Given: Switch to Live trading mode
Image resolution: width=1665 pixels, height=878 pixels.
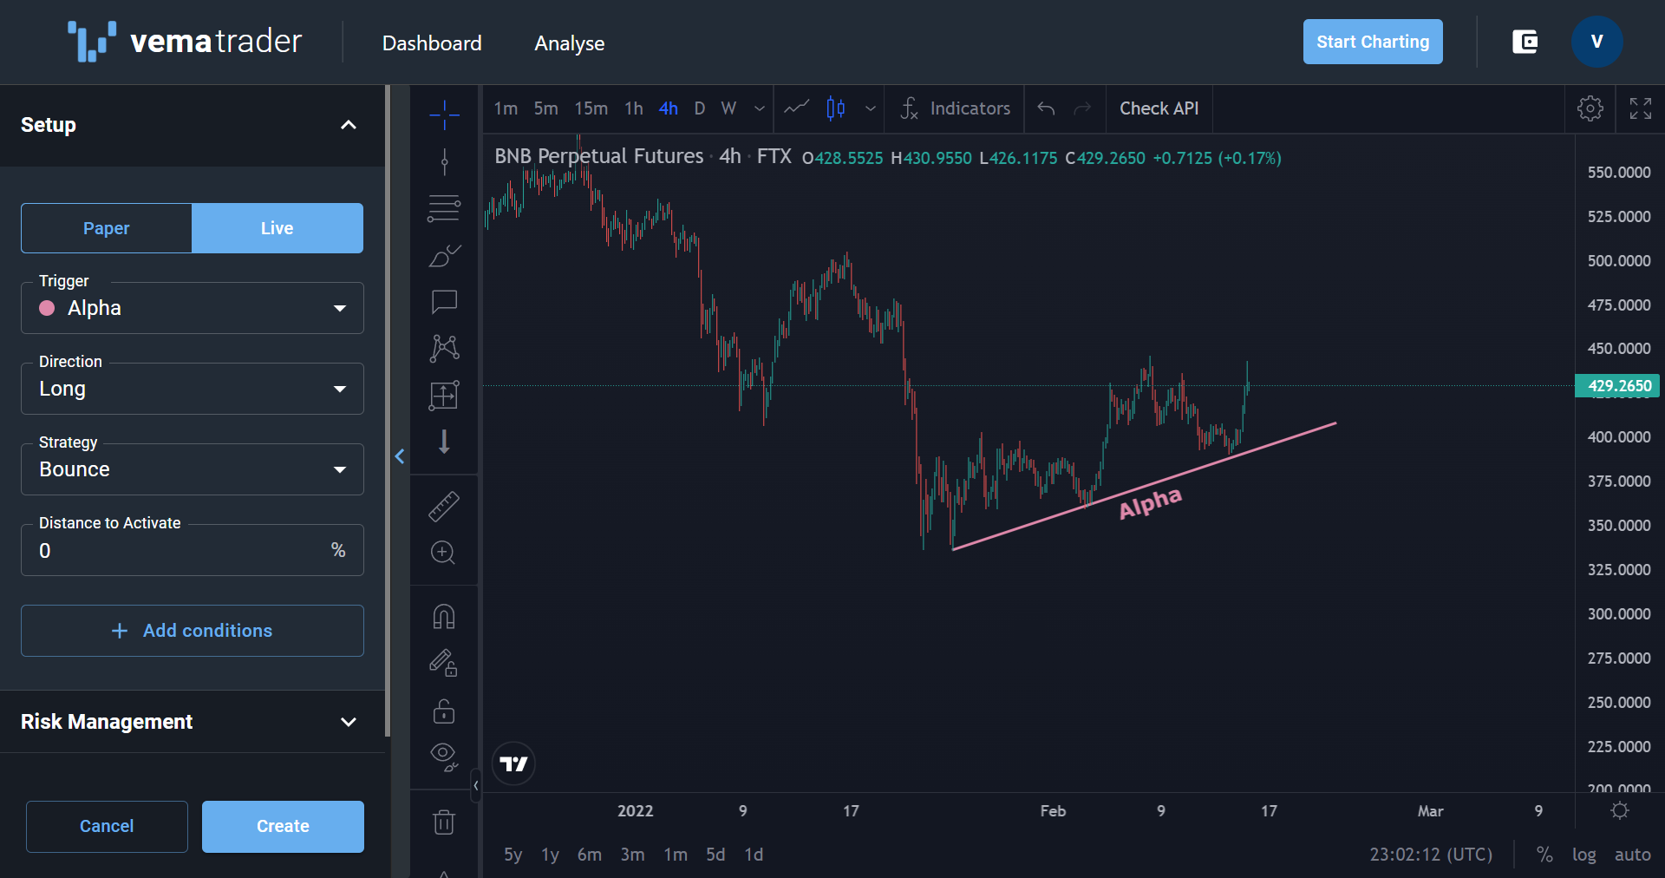Looking at the screenshot, I should [x=277, y=228].
